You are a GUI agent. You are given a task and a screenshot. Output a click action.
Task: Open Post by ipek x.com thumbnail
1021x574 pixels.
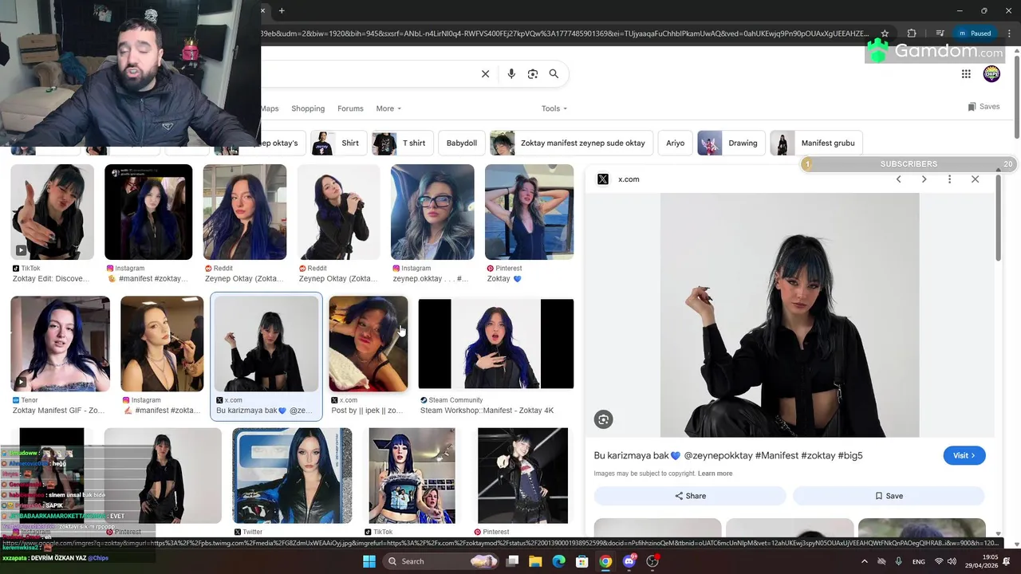click(x=369, y=344)
